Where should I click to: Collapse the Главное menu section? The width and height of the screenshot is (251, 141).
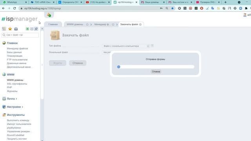tap(12, 43)
